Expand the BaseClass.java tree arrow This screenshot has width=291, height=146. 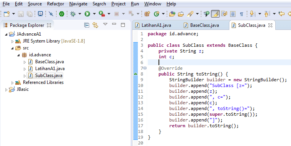25,62
